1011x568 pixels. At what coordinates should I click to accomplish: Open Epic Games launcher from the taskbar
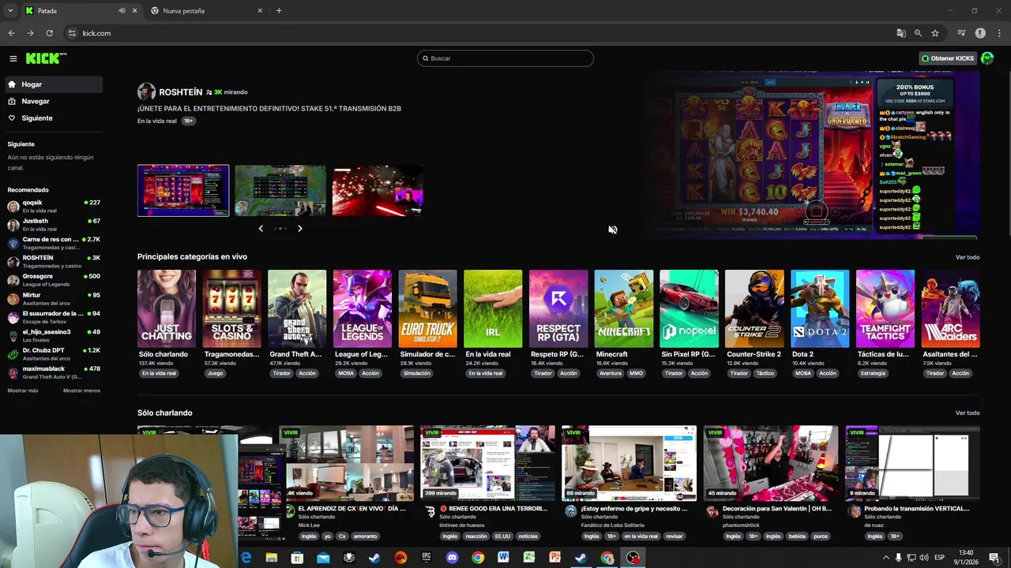tap(427, 558)
